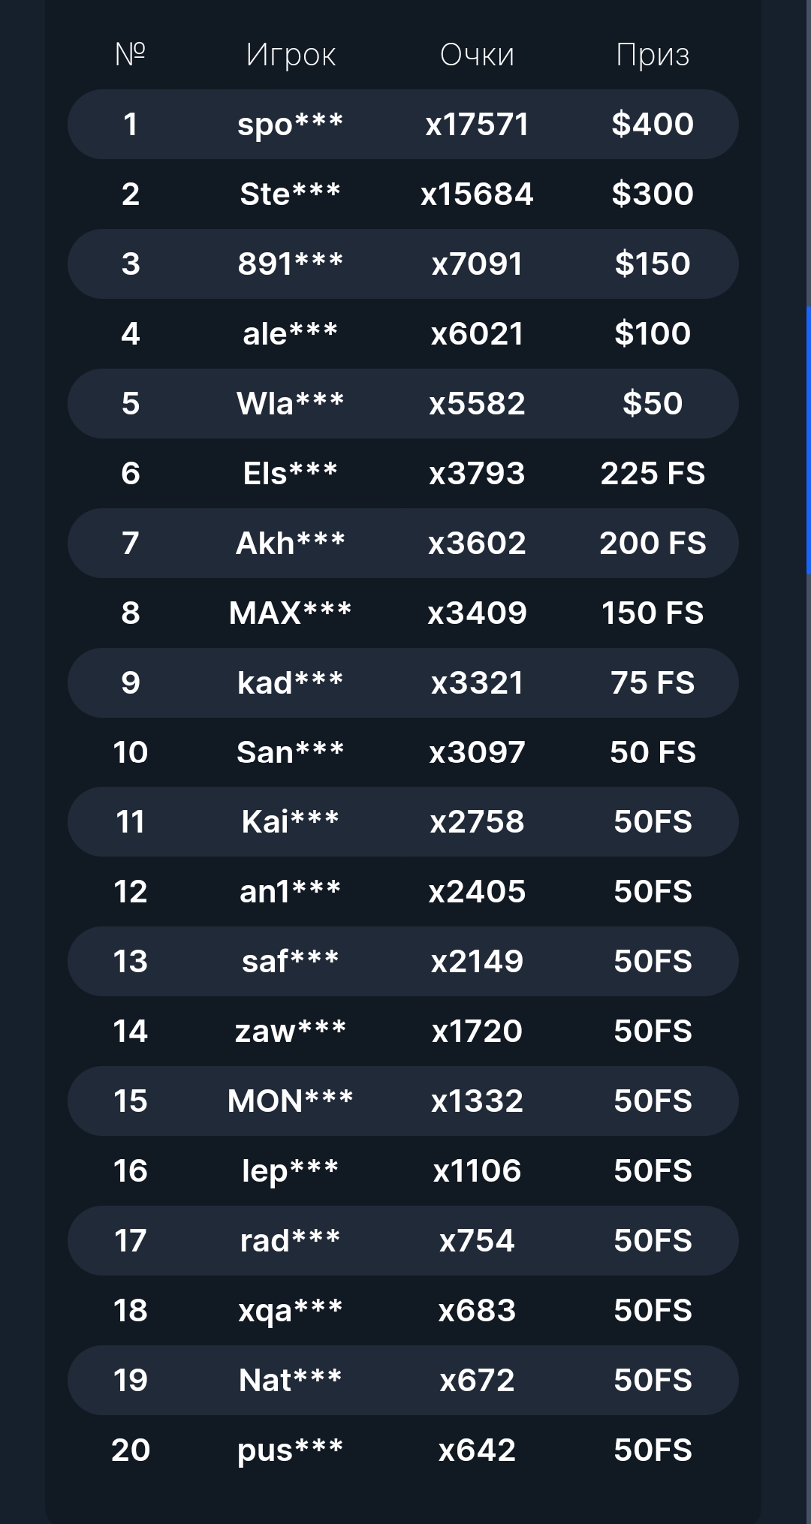The image size is (811, 1524).
Task: Select score x6021 of ale***
Action: tap(477, 334)
